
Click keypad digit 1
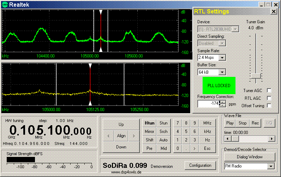(x=178, y=140)
